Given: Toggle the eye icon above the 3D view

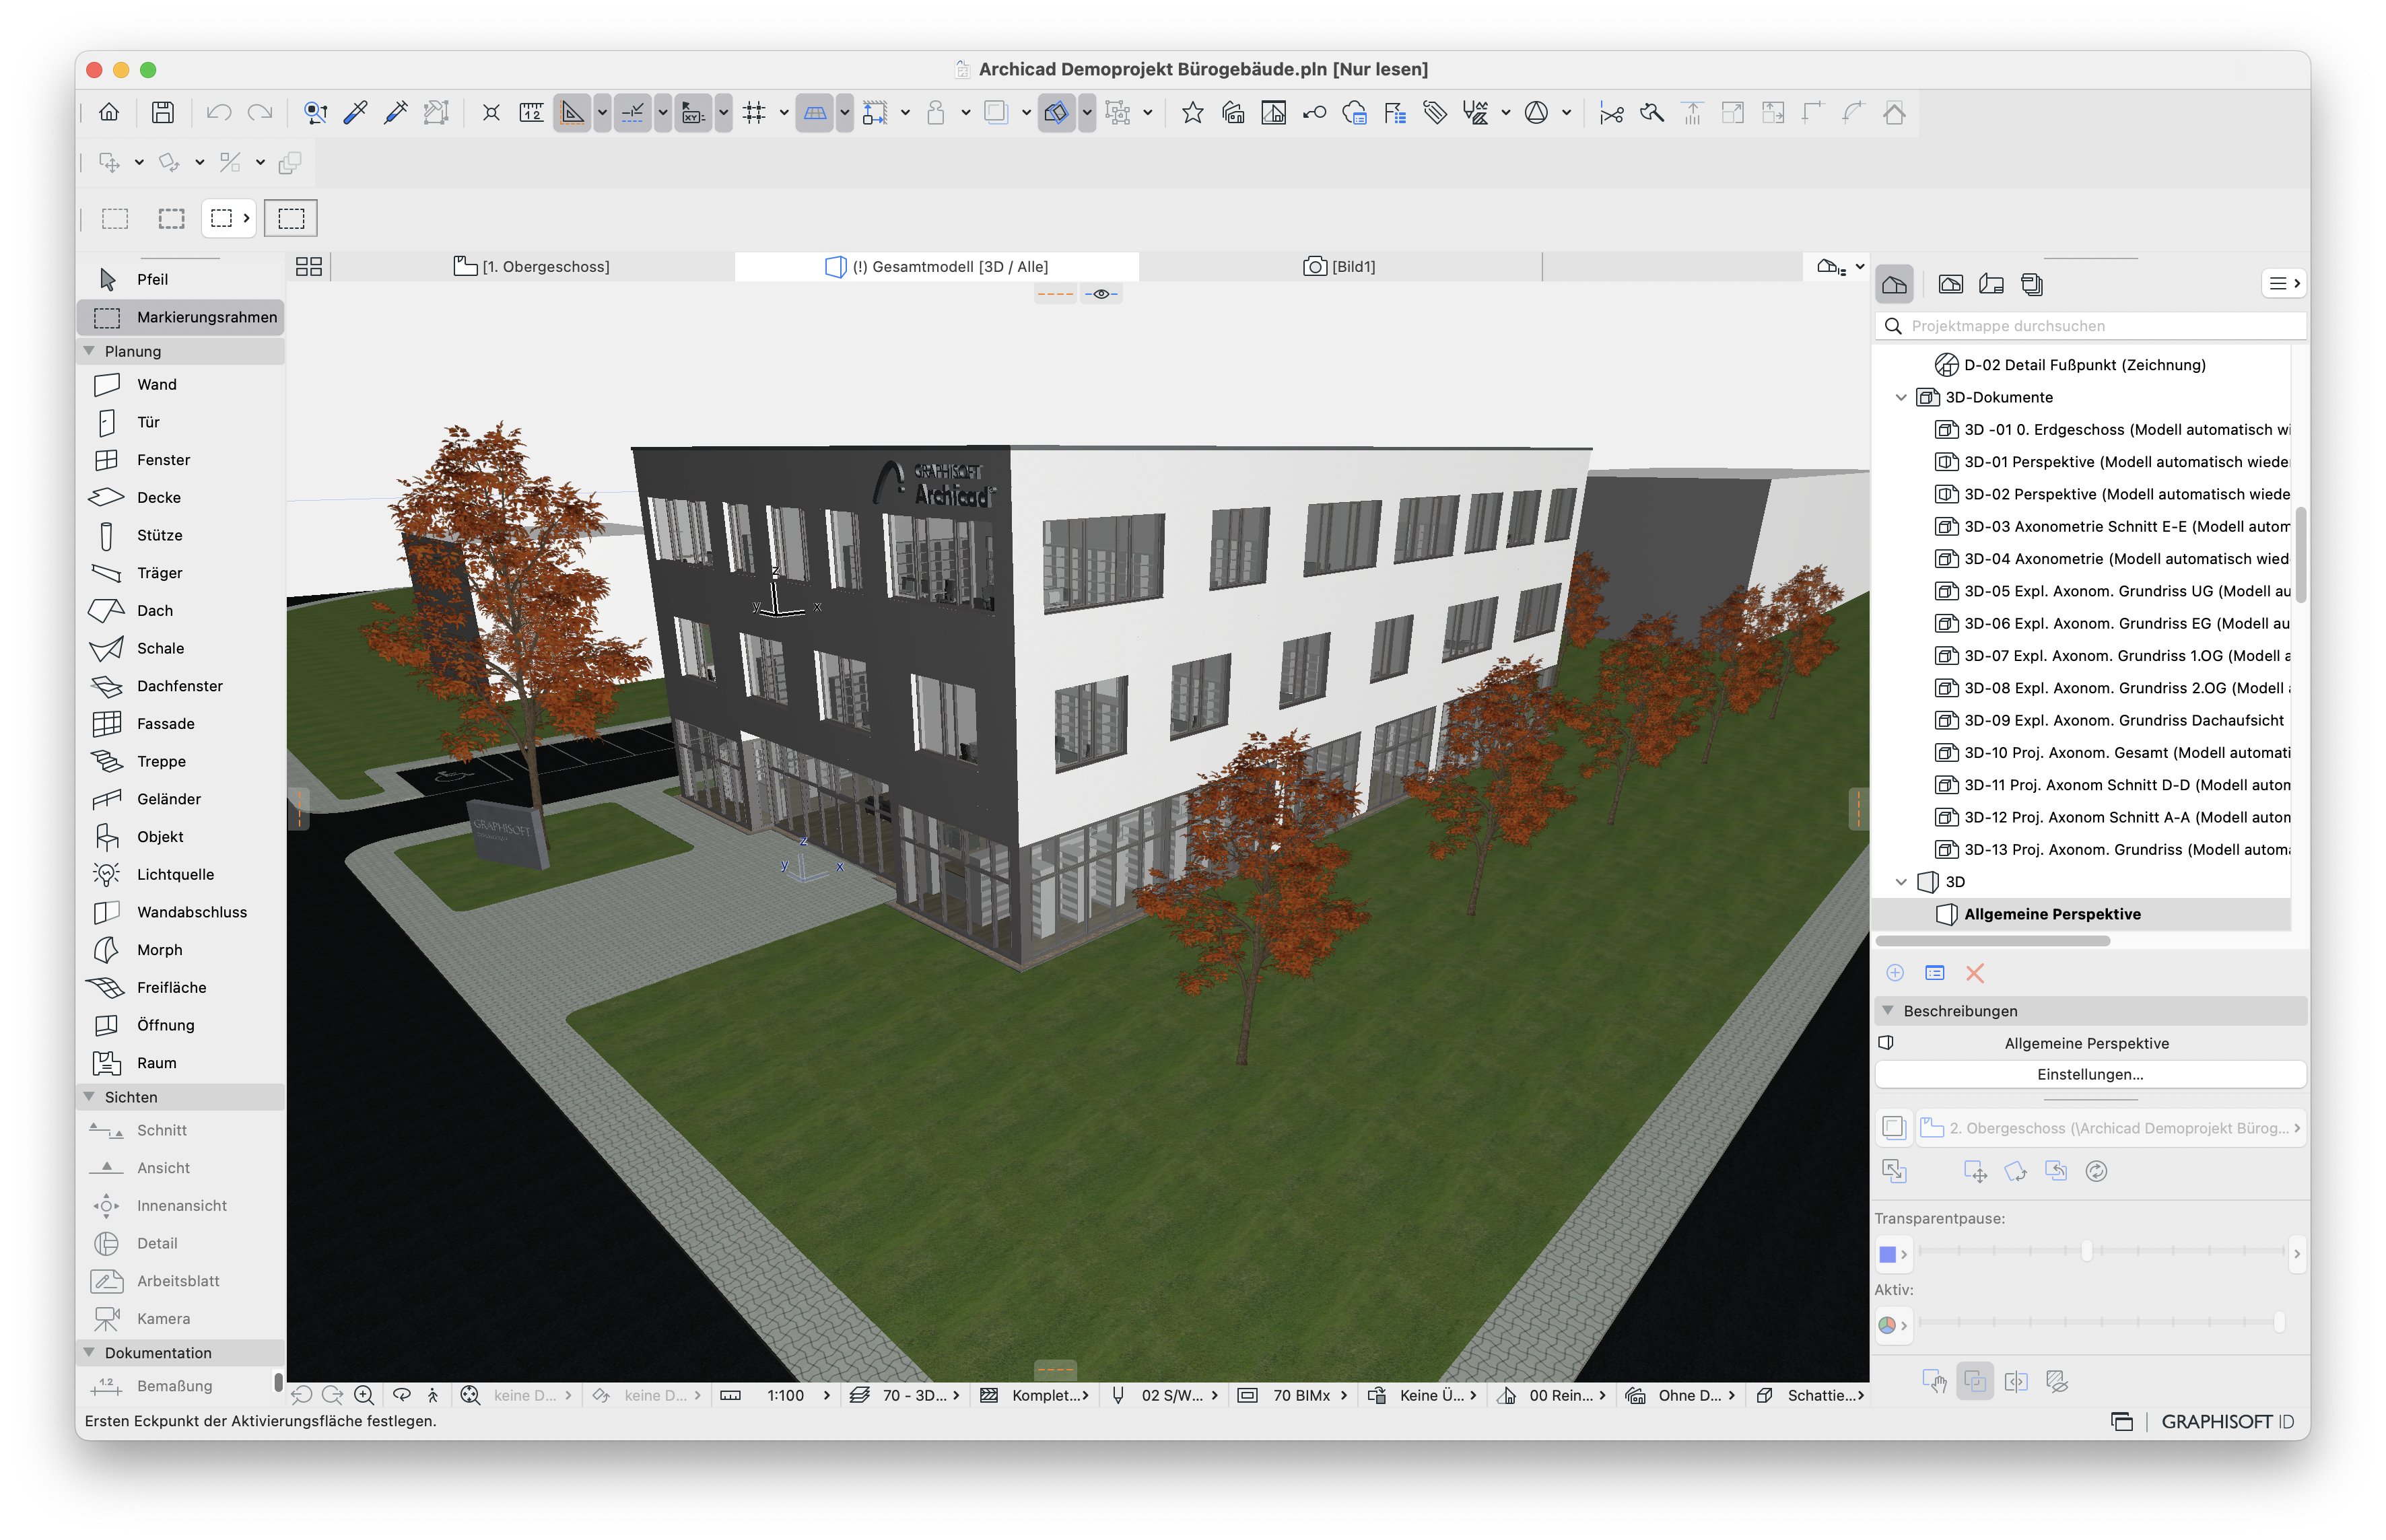Looking at the screenshot, I should [x=1101, y=294].
